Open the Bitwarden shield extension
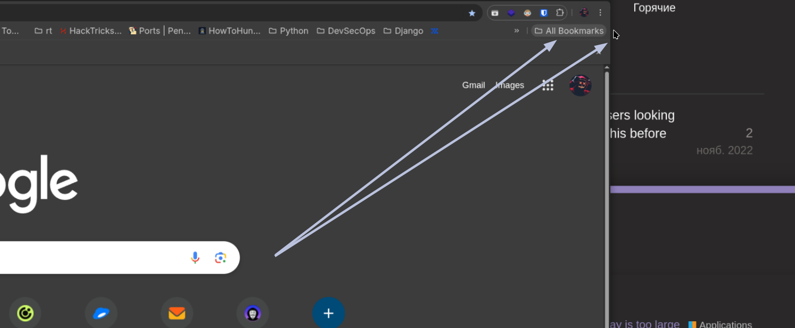Viewport: 795px width, 328px height. (544, 13)
